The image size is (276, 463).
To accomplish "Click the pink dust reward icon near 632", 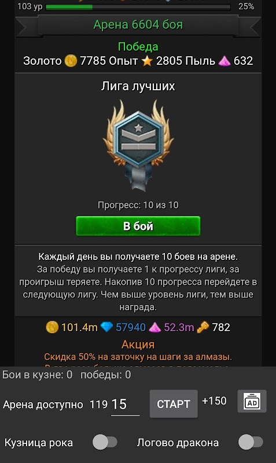I will (225, 61).
